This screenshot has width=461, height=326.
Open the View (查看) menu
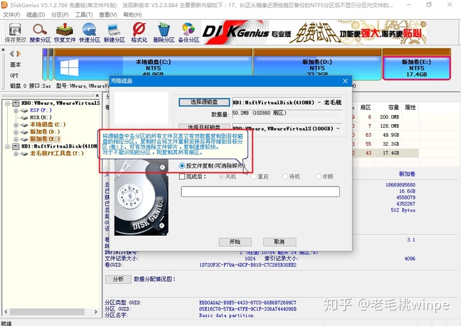(108, 15)
